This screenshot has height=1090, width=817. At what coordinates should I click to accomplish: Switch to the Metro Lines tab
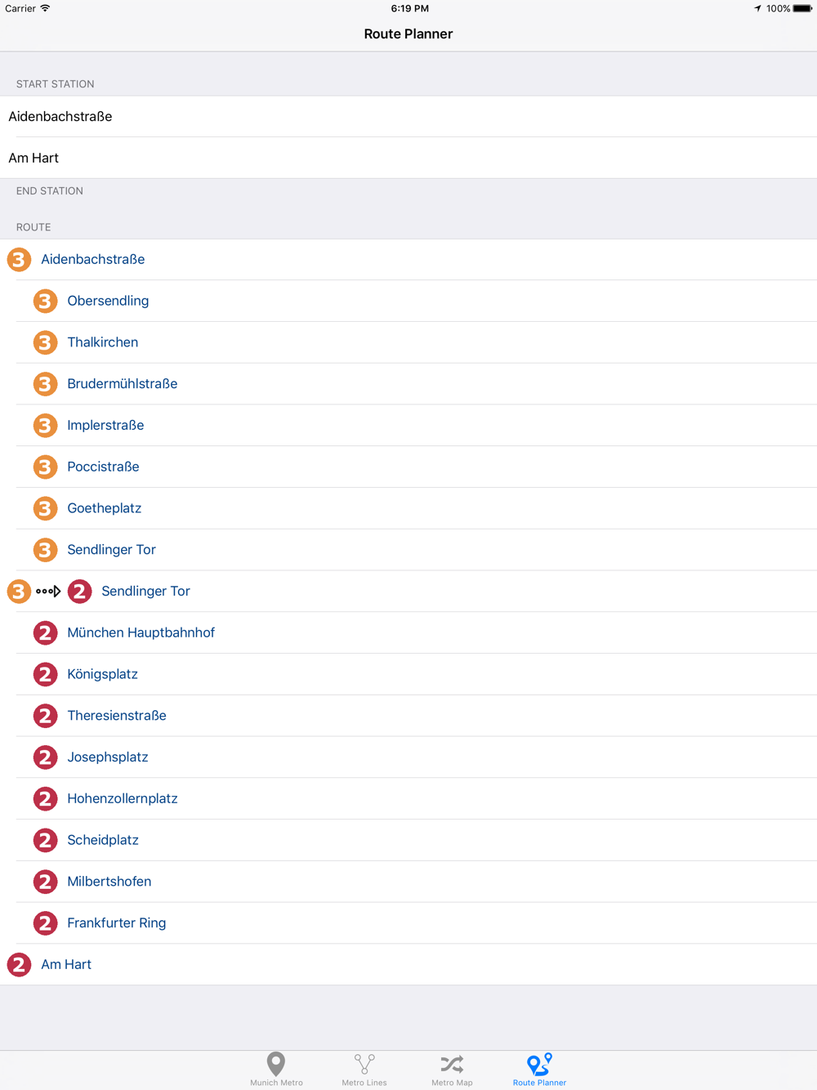coord(364,1069)
